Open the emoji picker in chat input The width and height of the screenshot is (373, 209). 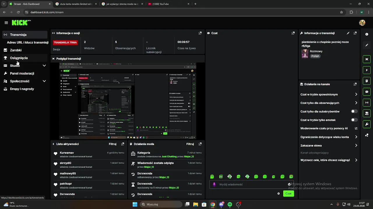289,184
